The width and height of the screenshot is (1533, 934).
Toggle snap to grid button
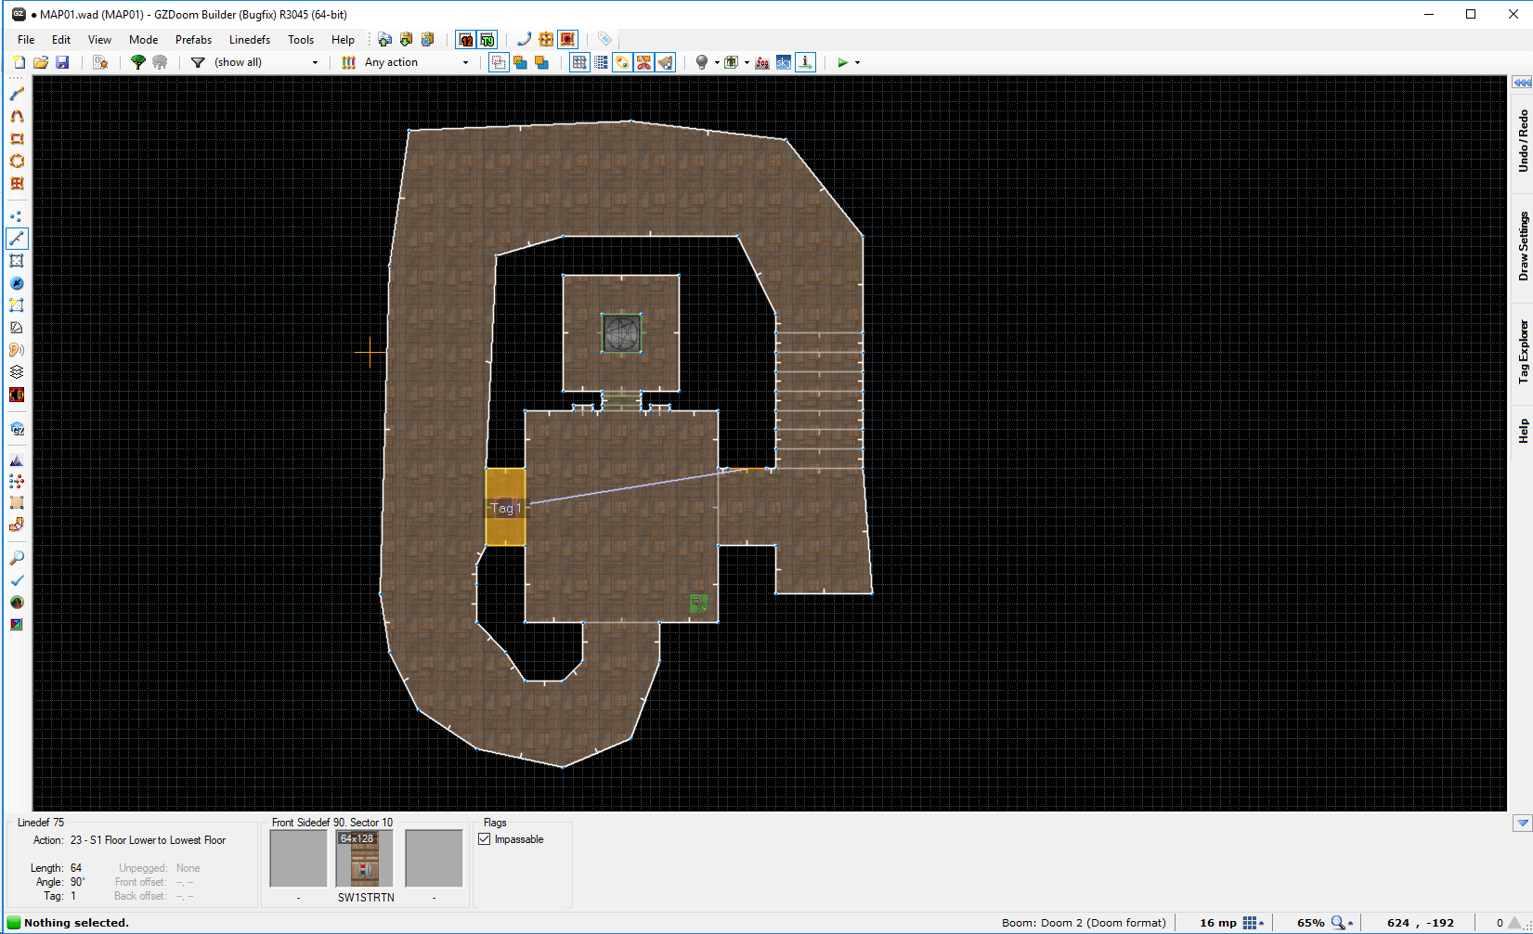(x=580, y=62)
